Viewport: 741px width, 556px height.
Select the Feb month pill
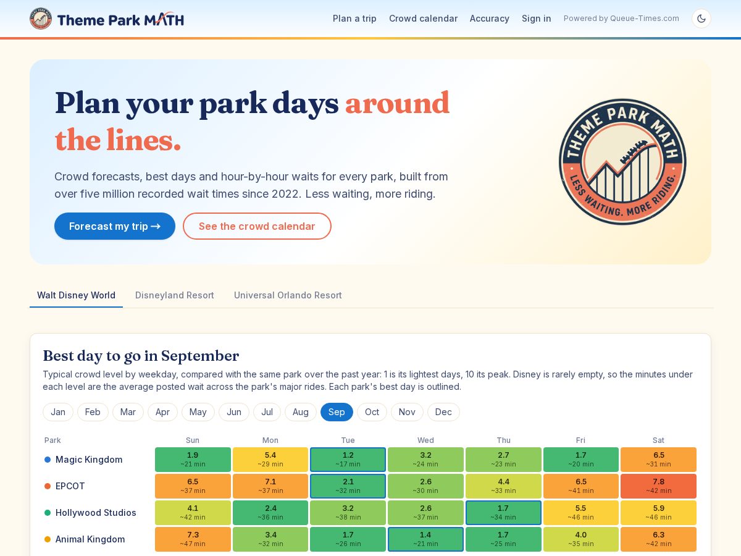93,412
